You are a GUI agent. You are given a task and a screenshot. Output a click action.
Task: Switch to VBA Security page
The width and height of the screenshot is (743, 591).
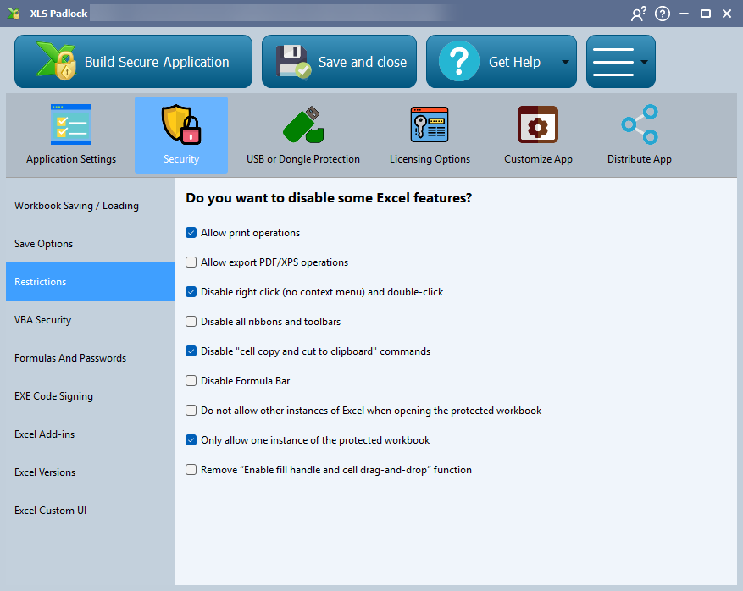[x=43, y=320]
